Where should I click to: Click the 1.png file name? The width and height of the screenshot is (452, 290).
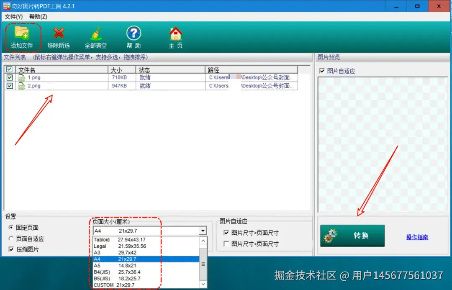34,77
